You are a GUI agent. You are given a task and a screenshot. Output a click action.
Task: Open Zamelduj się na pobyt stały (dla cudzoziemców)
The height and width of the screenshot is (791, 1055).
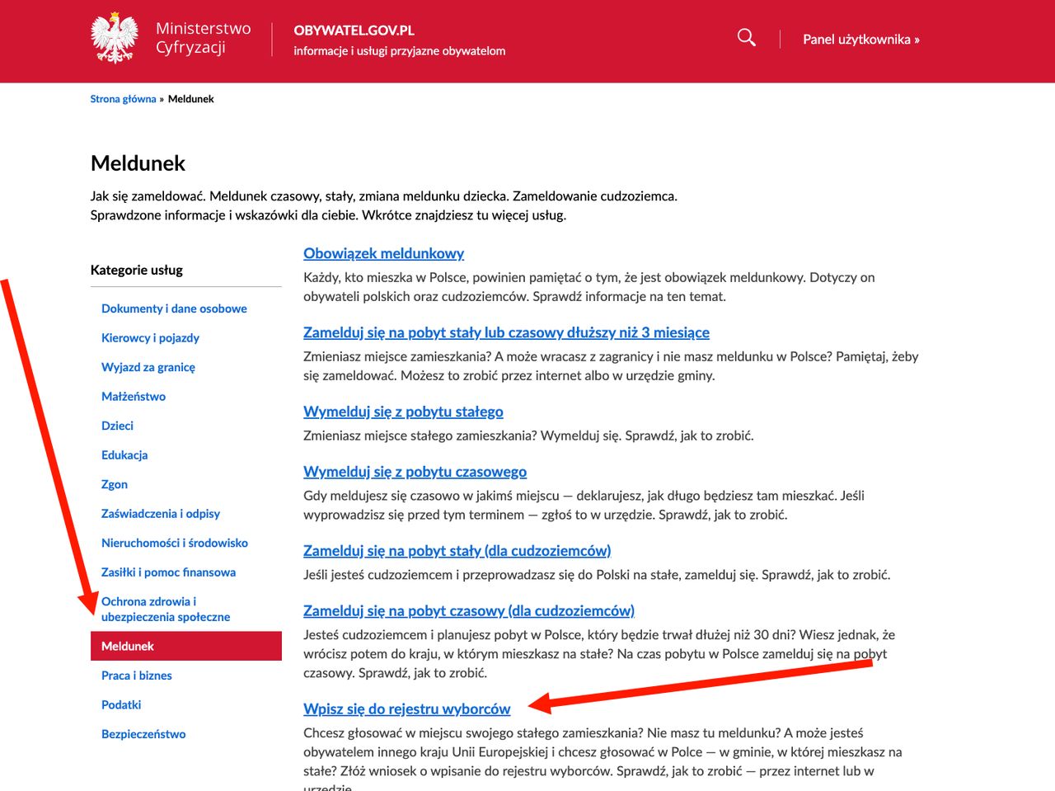(x=457, y=551)
